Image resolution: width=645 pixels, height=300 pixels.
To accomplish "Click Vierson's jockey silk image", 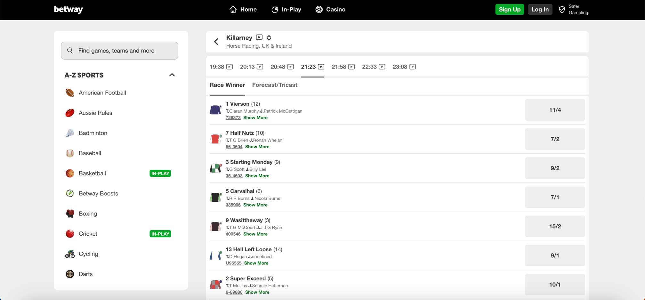I will point(215,110).
